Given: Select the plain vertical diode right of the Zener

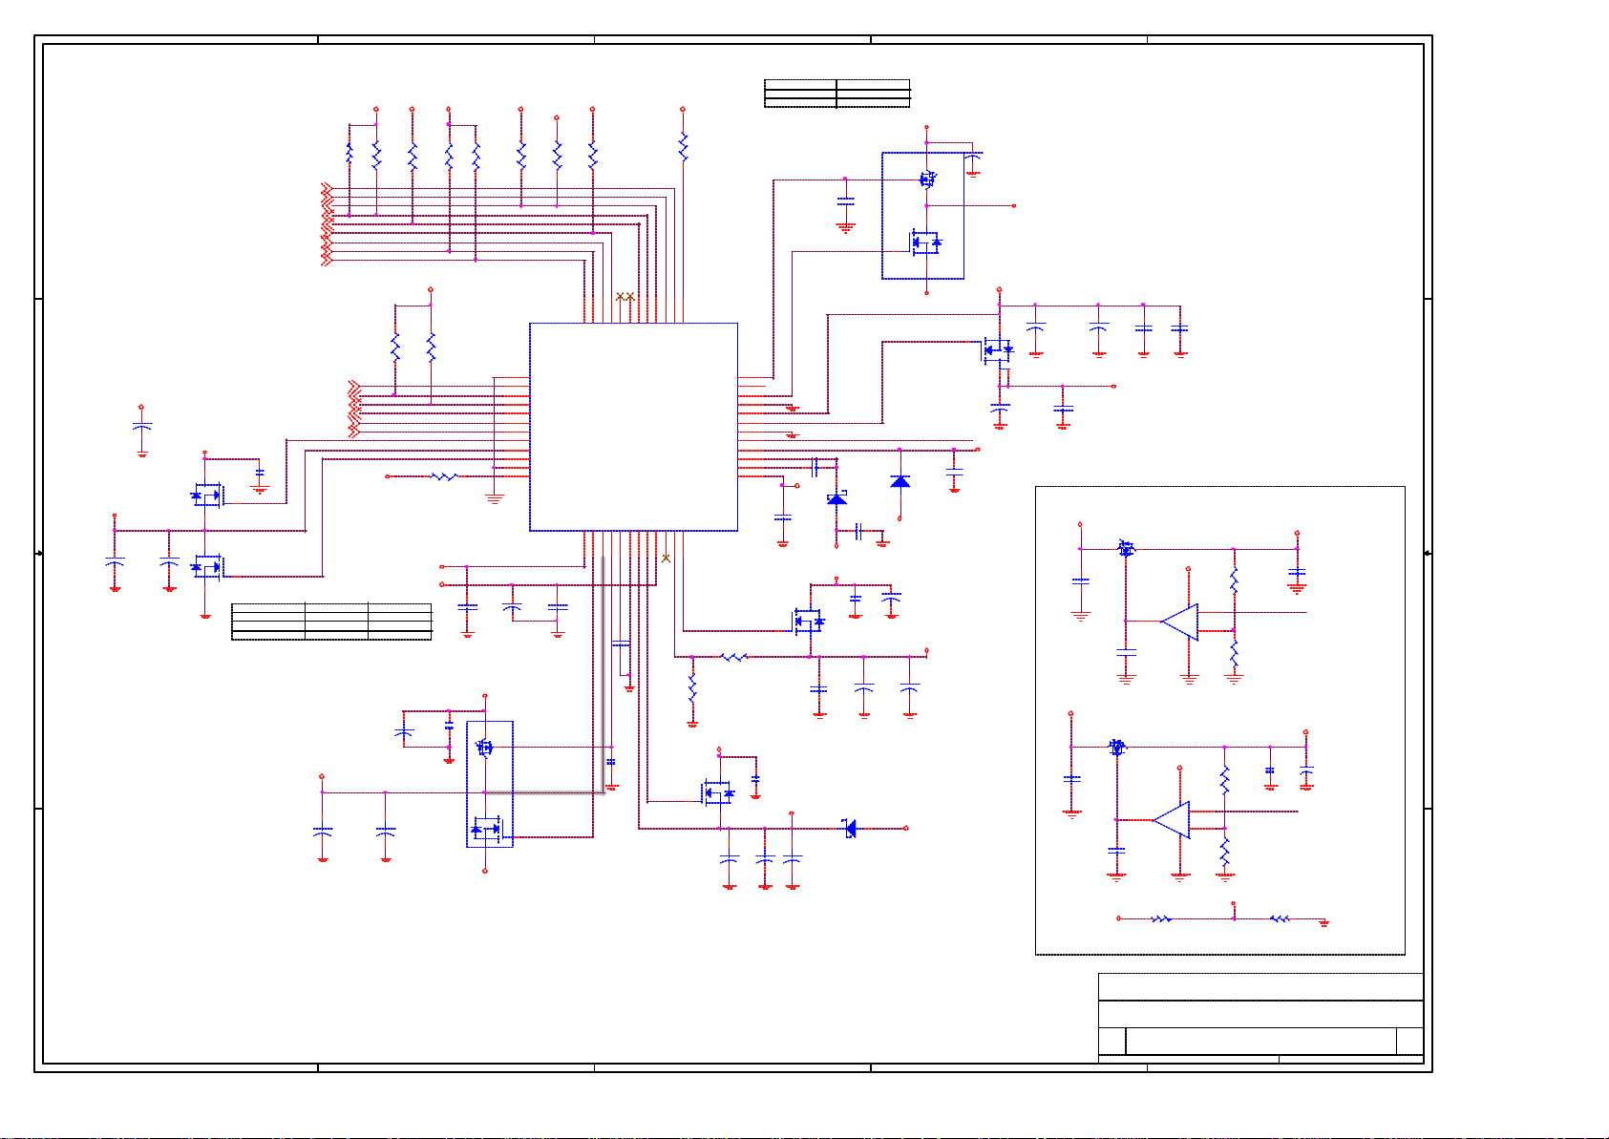Looking at the screenshot, I should [900, 481].
